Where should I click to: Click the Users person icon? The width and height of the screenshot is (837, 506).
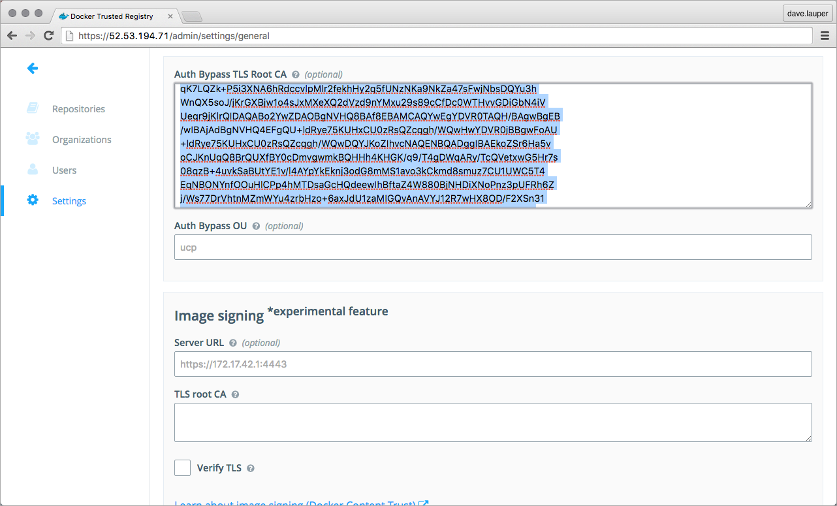(x=32, y=170)
